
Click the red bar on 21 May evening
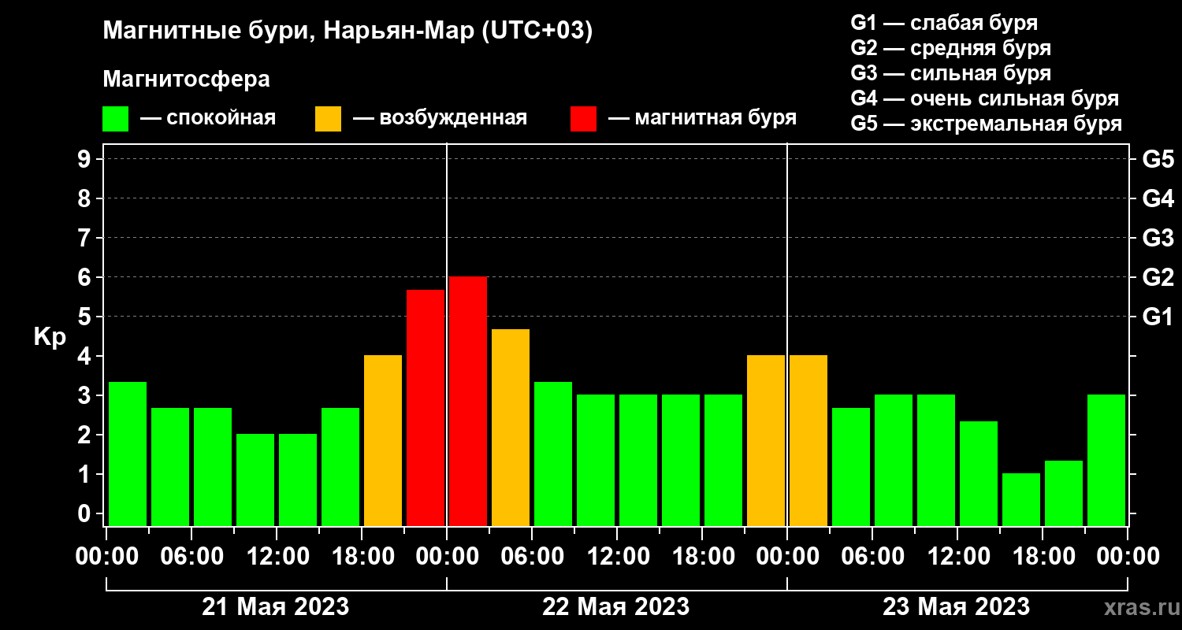(426, 408)
